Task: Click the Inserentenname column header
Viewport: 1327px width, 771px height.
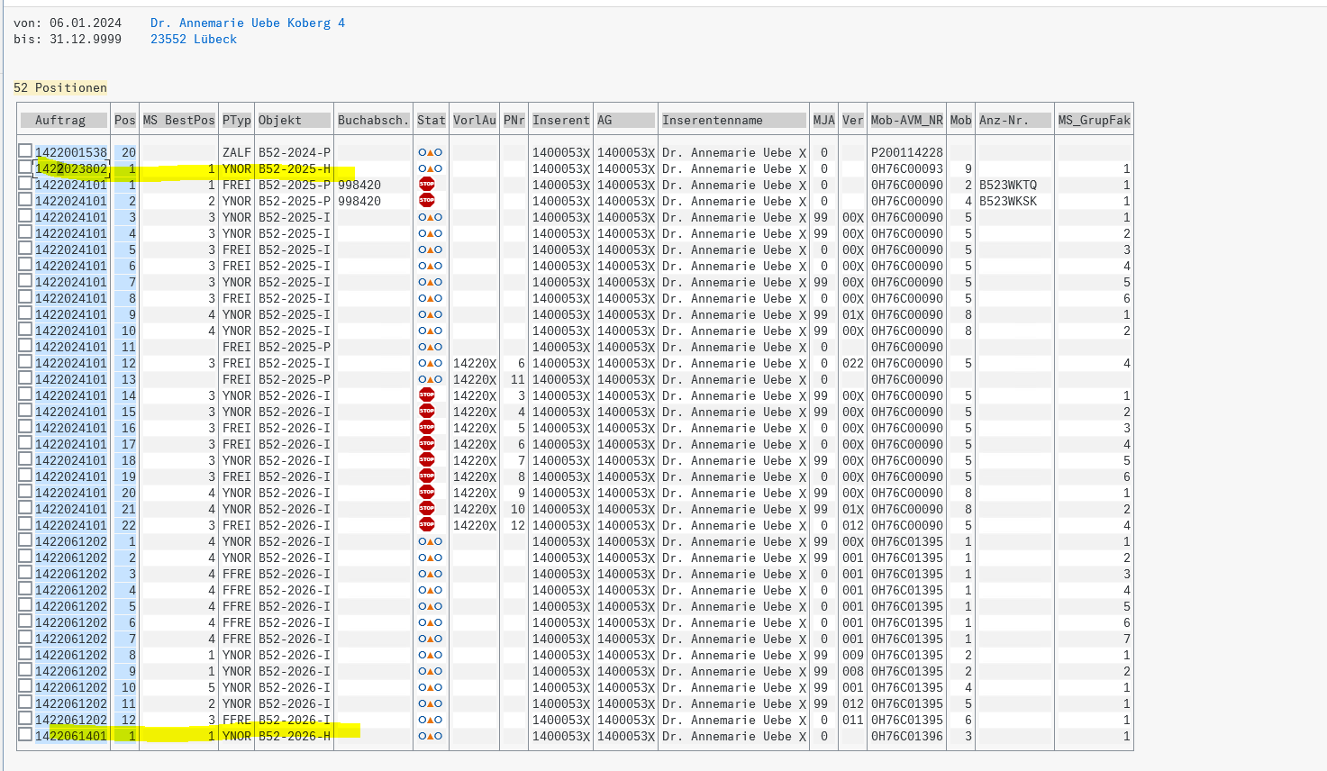Action: pos(733,120)
